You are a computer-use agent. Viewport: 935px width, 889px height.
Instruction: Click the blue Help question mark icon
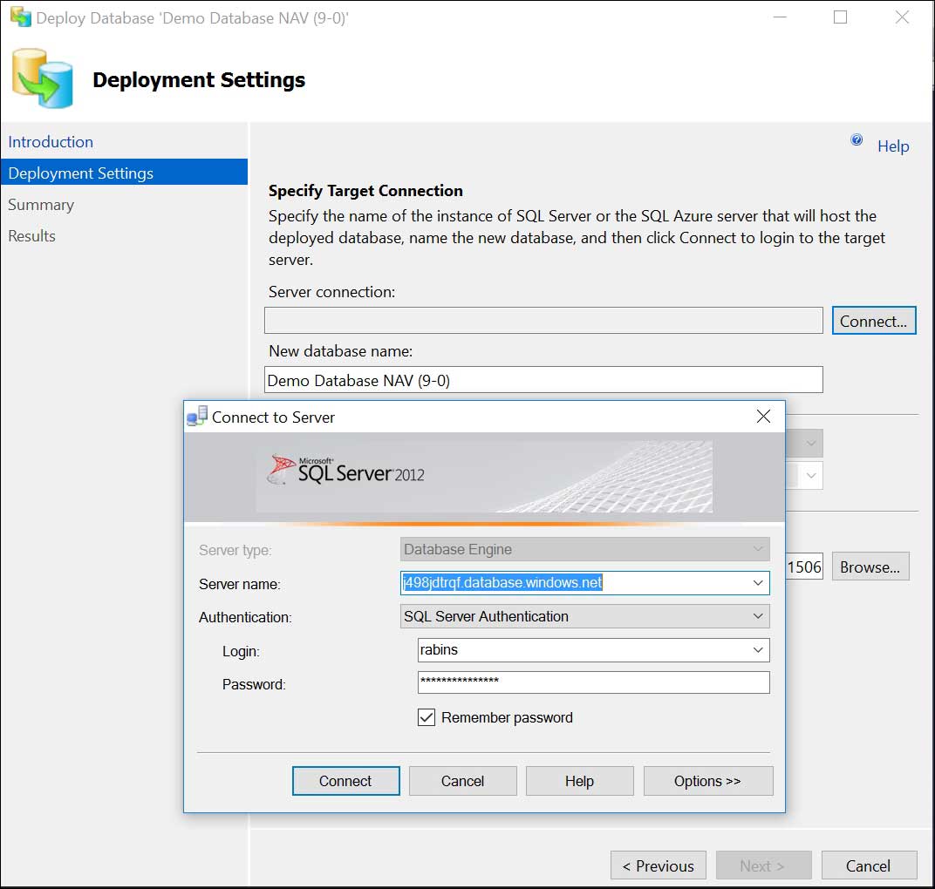pyautogui.click(x=857, y=139)
